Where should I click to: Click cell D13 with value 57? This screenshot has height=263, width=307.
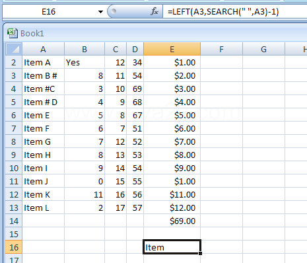[x=135, y=207]
